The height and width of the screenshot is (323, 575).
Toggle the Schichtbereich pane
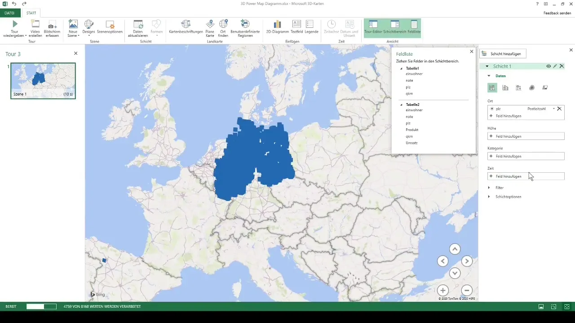(395, 27)
